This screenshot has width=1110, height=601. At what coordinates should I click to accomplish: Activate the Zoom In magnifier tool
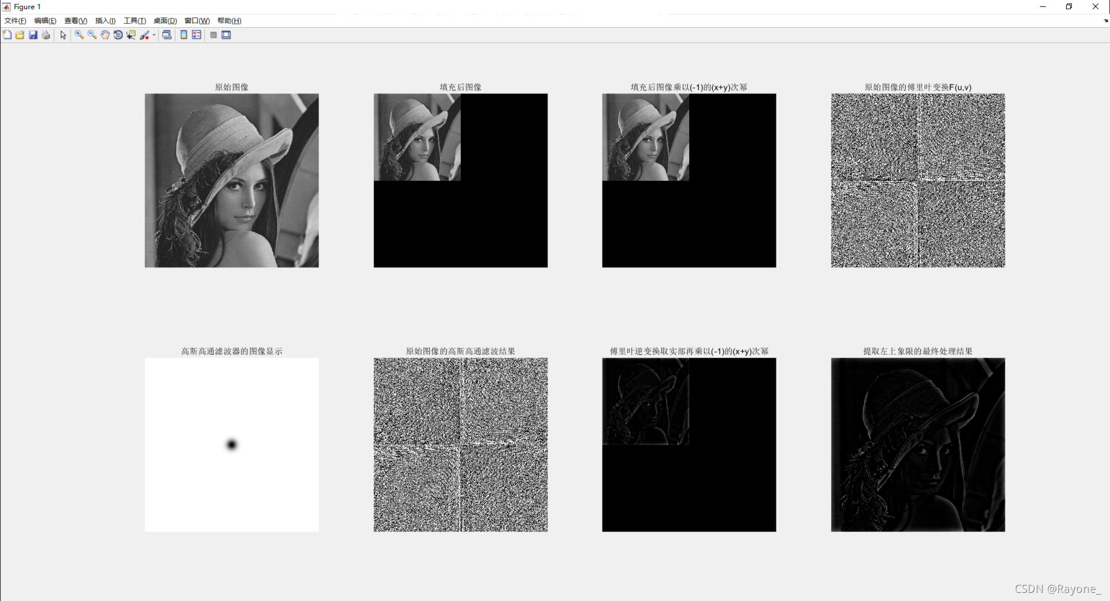[x=79, y=35]
